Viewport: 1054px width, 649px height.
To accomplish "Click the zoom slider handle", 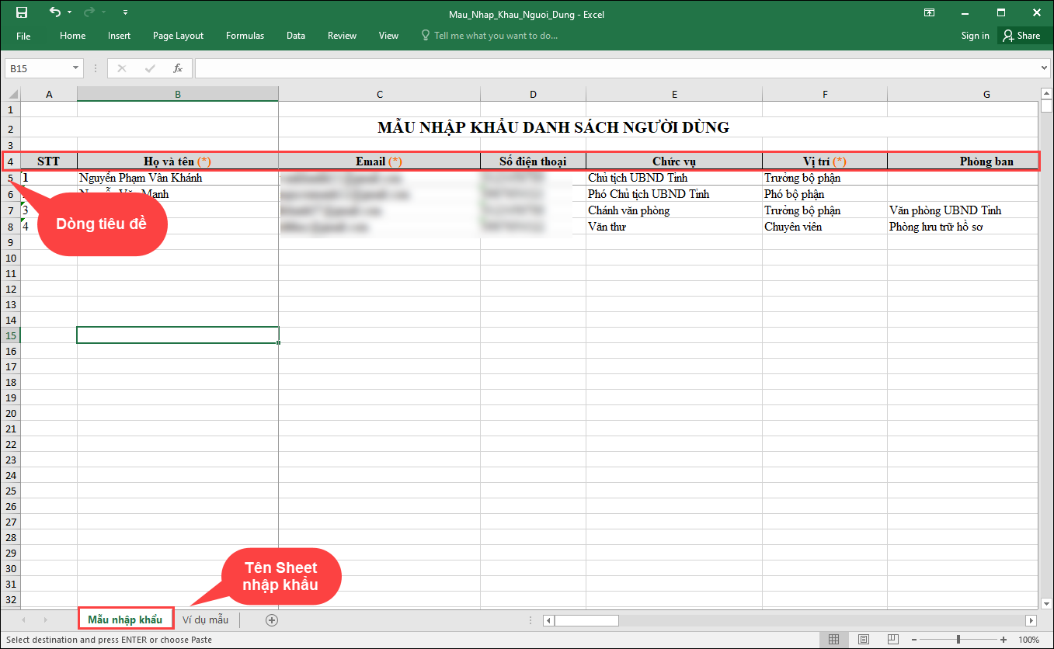I will tap(958, 640).
